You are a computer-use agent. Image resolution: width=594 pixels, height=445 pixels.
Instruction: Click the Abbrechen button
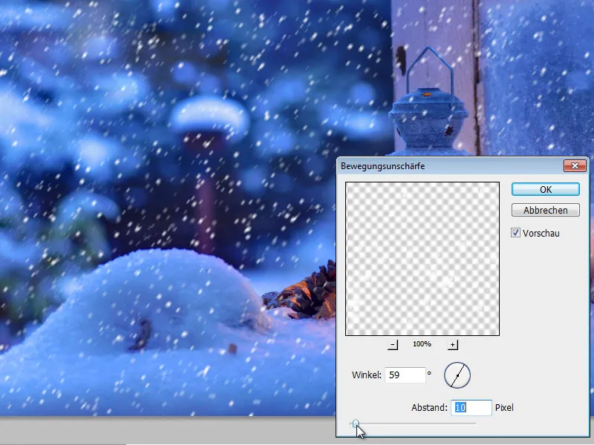[546, 210]
